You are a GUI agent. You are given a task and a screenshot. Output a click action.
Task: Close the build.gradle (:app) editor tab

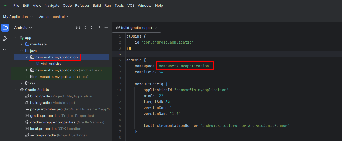coord(156,28)
